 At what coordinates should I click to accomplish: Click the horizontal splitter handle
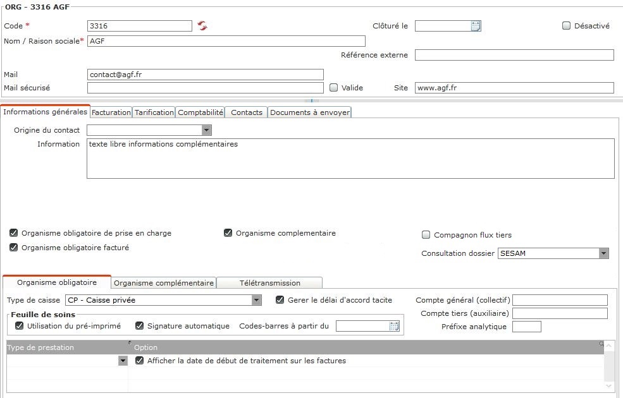pyautogui.click(x=311, y=101)
